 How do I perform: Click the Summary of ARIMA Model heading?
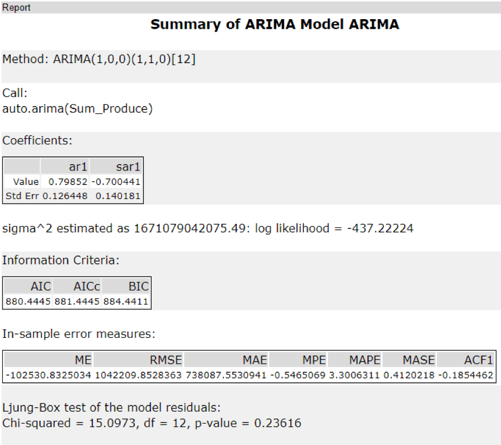click(274, 25)
